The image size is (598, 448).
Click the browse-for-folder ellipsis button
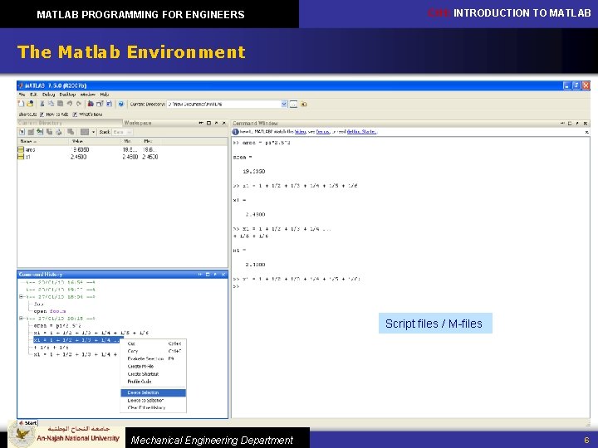293,104
